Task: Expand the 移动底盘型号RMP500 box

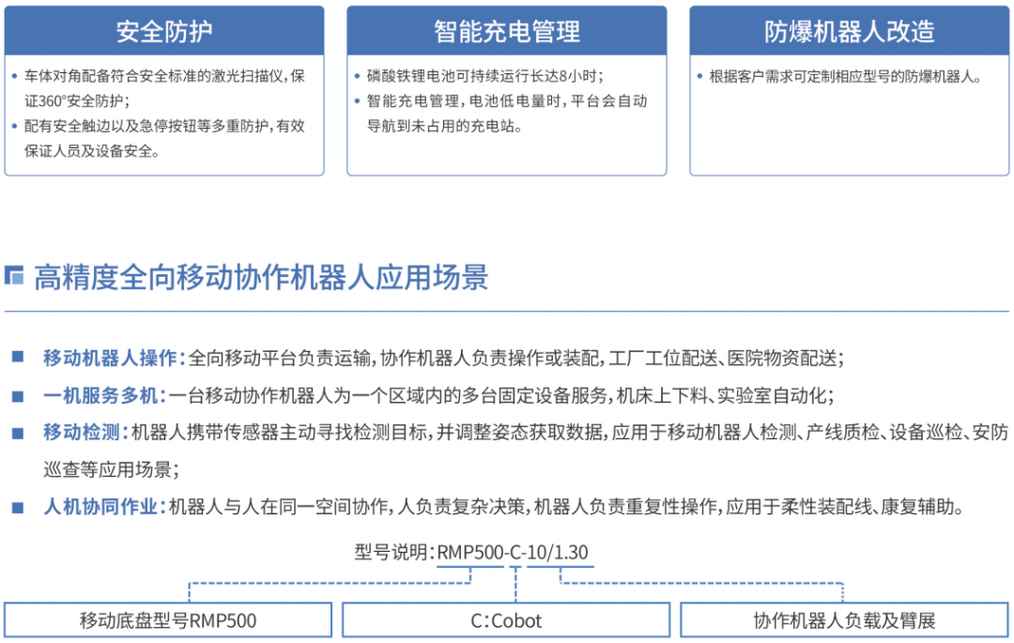Action: [169, 620]
